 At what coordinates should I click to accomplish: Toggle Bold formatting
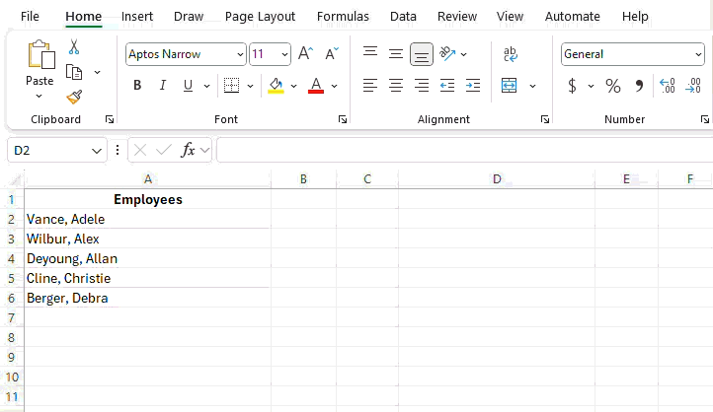click(137, 86)
